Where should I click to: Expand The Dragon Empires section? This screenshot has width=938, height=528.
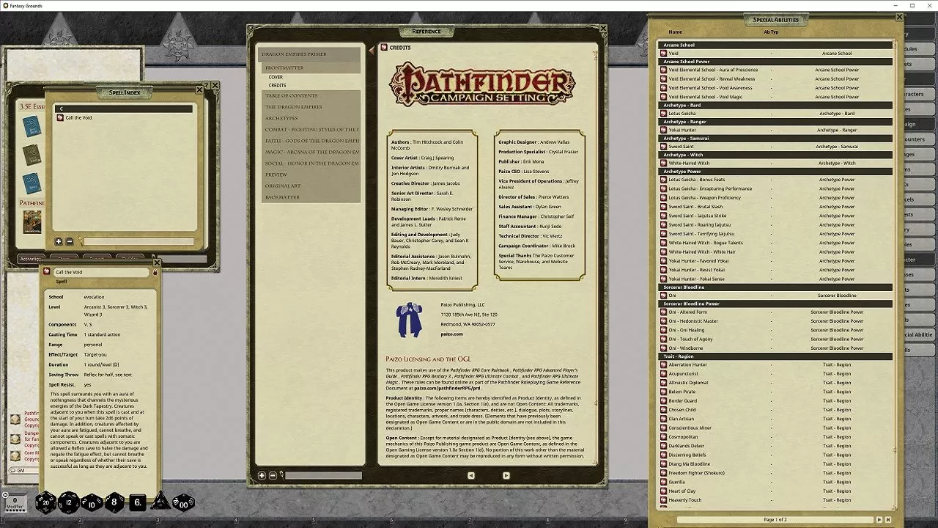coord(312,107)
